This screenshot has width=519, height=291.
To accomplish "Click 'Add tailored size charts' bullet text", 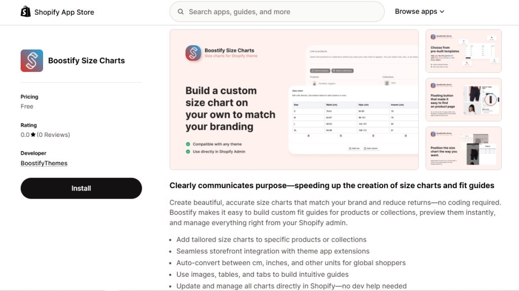I will pos(272,239).
